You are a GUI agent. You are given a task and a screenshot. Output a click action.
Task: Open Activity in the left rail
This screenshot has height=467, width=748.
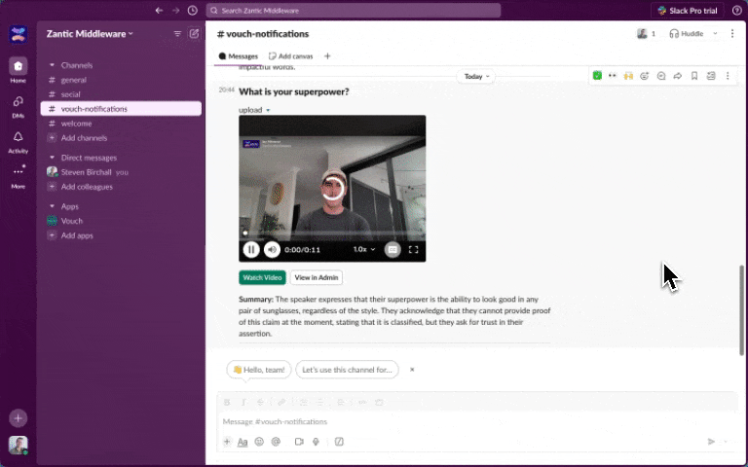[x=19, y=142]
